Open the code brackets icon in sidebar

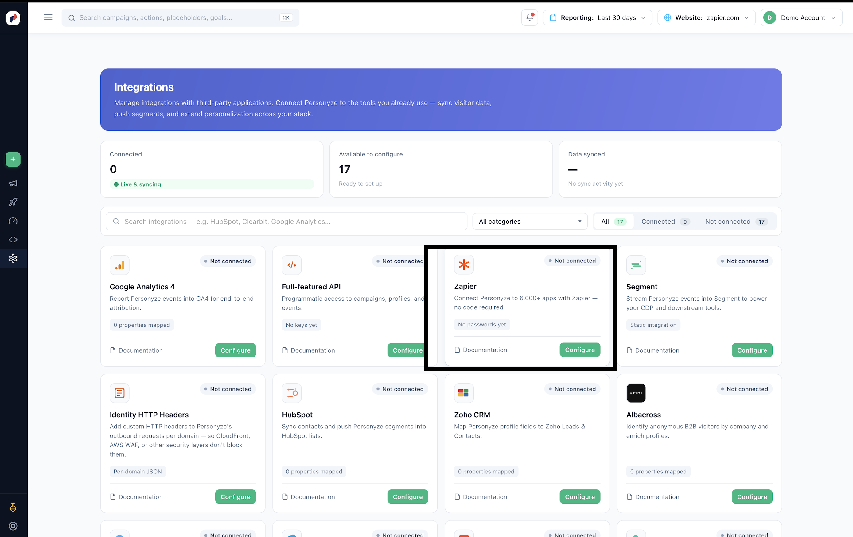13,240
